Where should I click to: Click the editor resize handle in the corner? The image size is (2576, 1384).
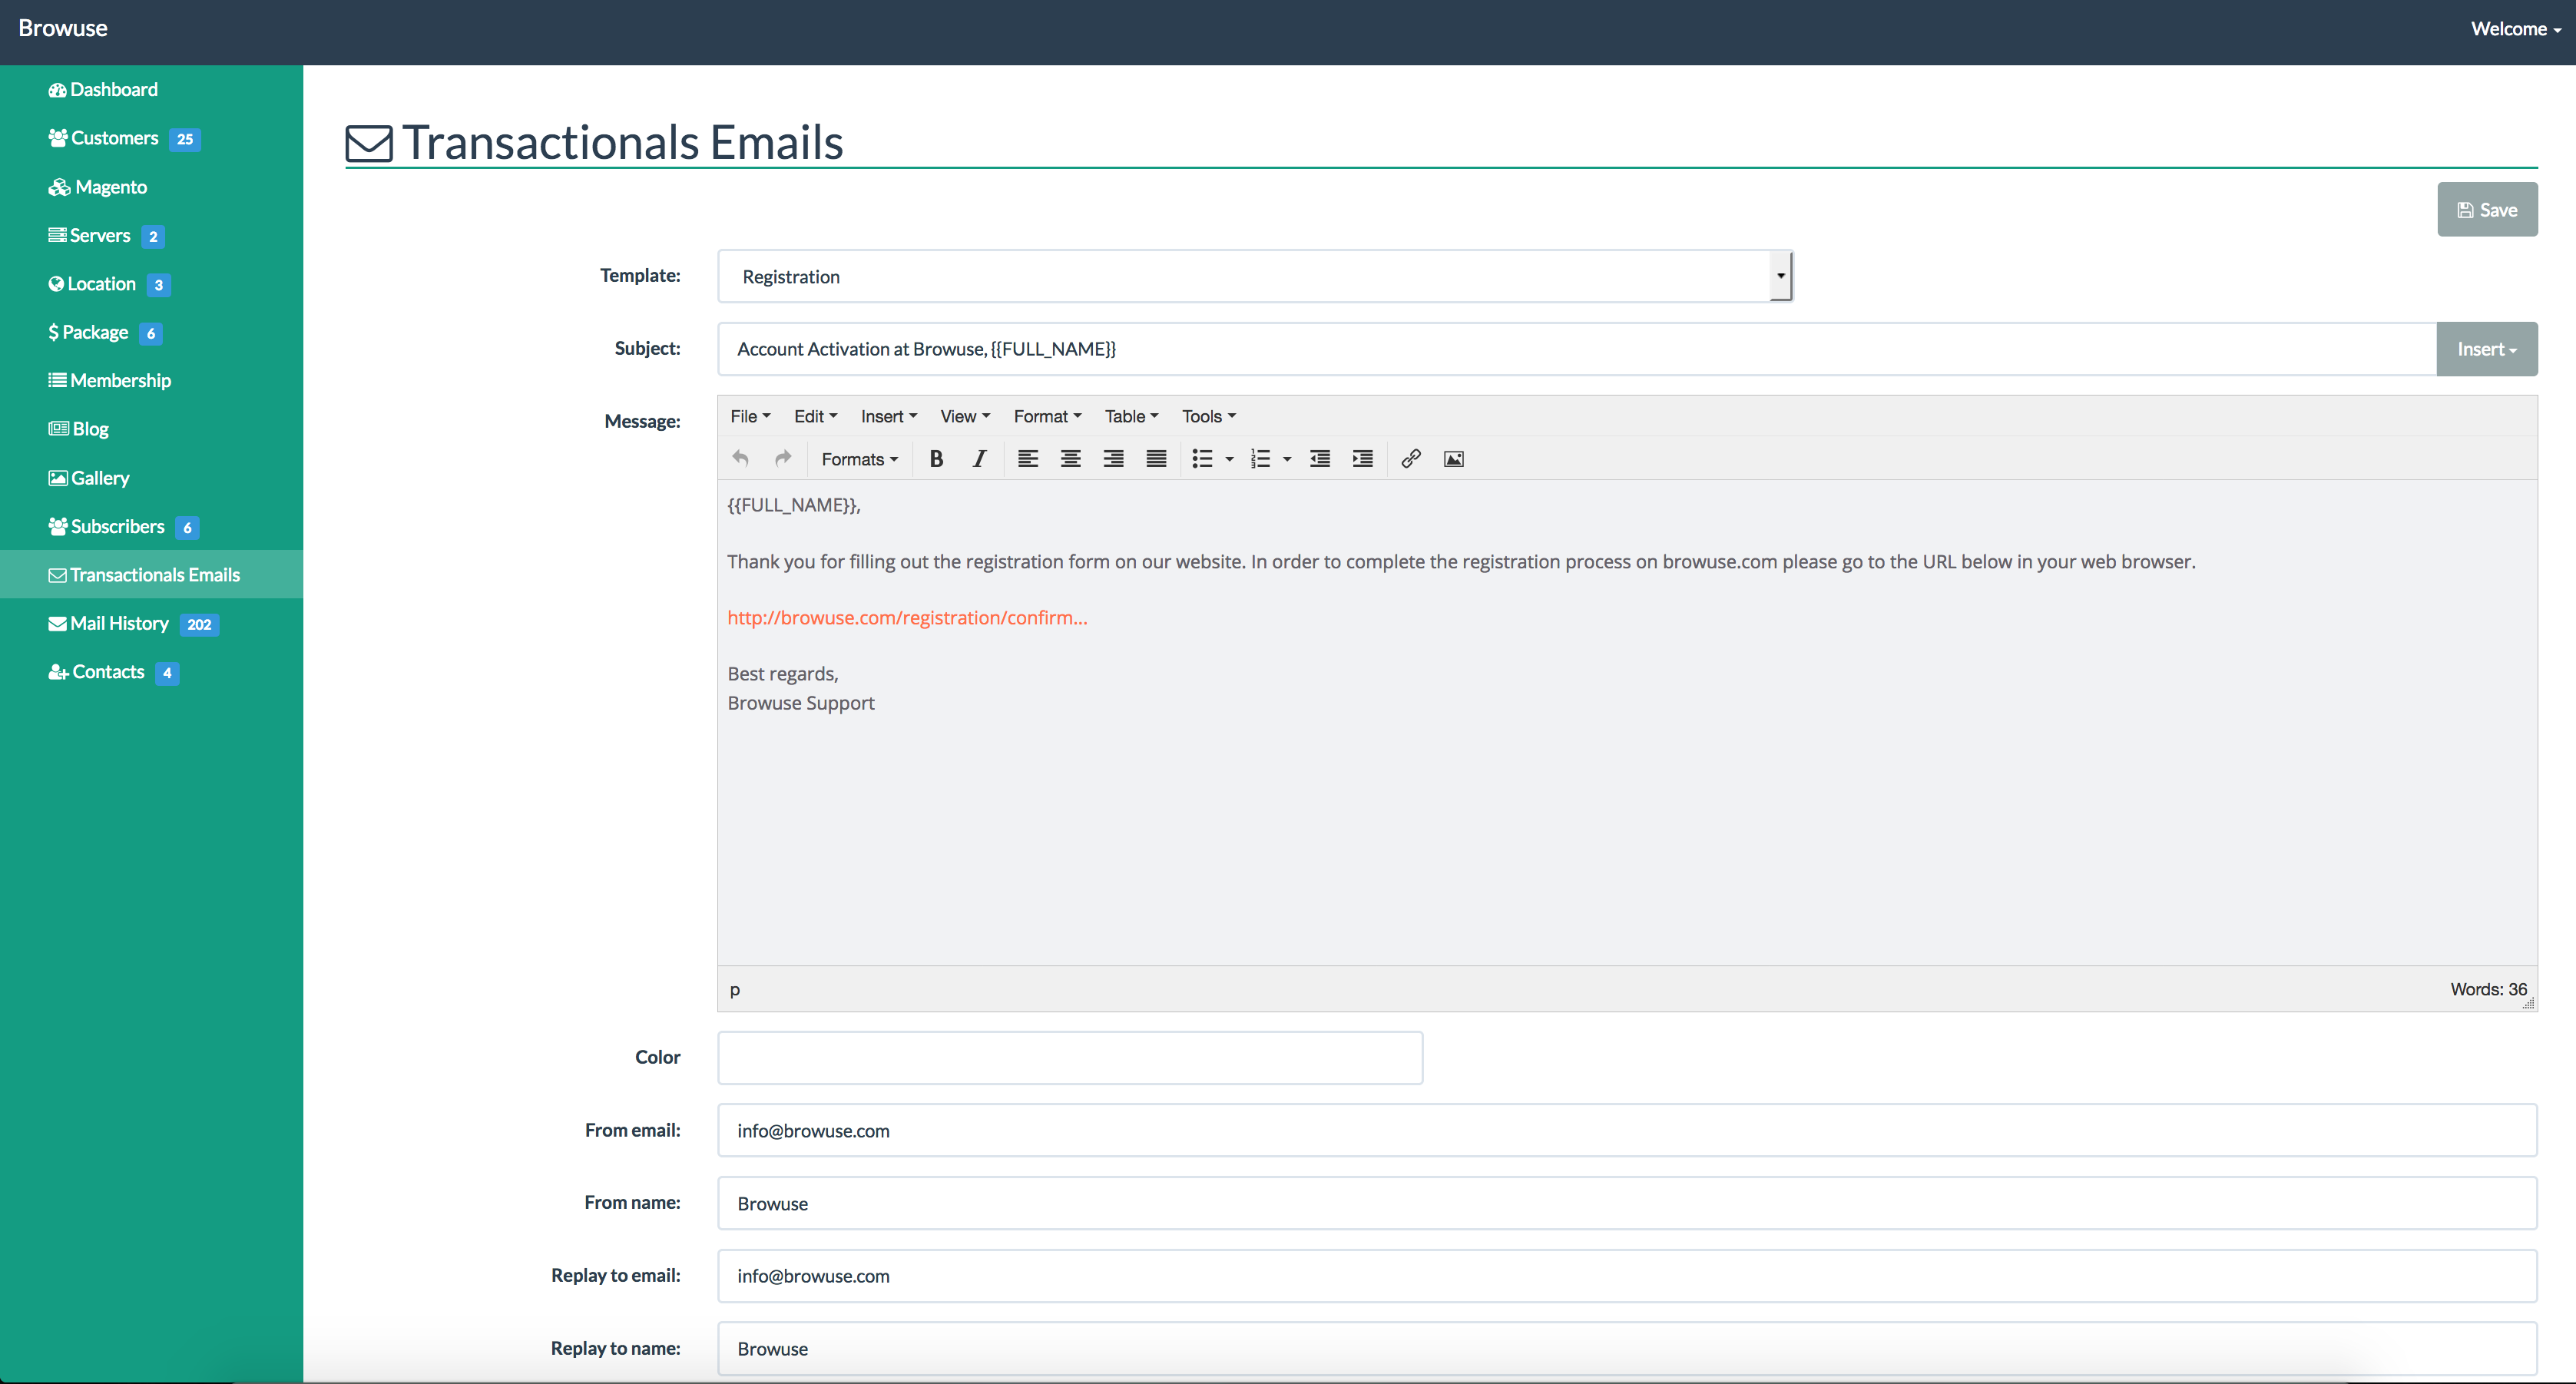2529,1003
